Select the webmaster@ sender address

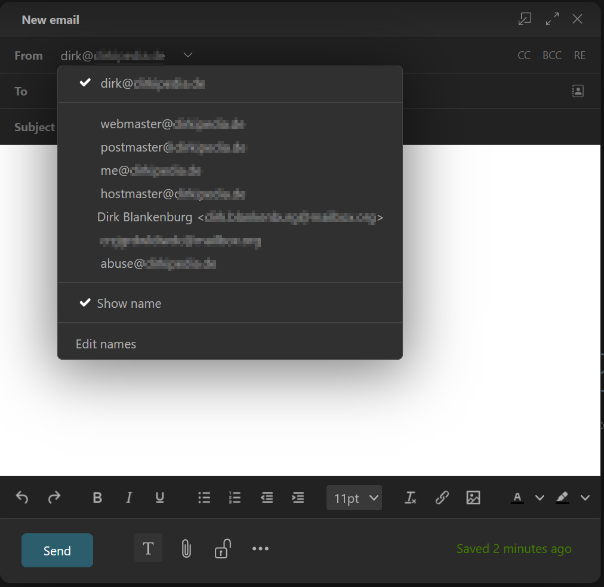point(173,124)
